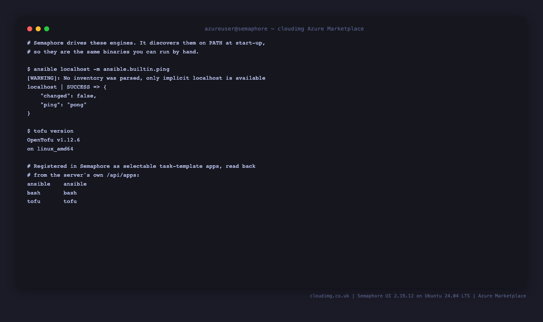Click the 'tofu' row in apps list
The width and height of the screenshot is (543, 322).
[x=52, y=201]
